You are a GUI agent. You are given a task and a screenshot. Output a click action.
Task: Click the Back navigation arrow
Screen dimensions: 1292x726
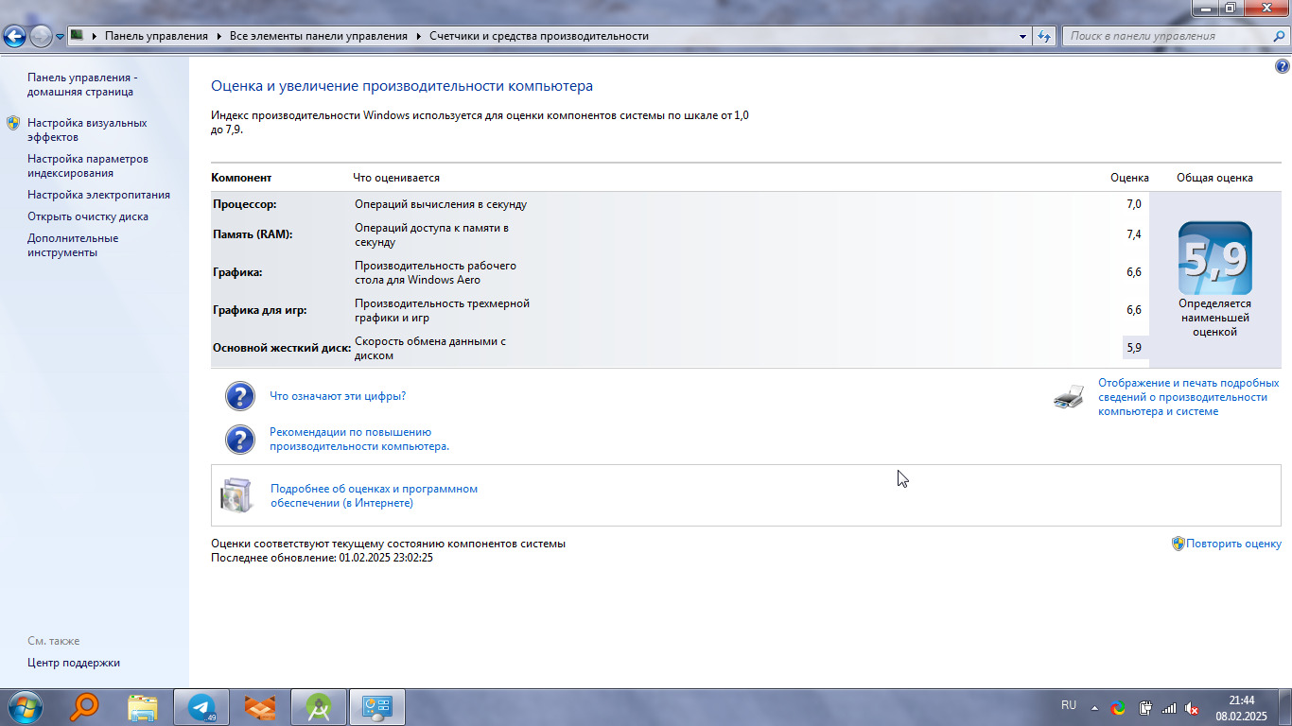point(14,37)
